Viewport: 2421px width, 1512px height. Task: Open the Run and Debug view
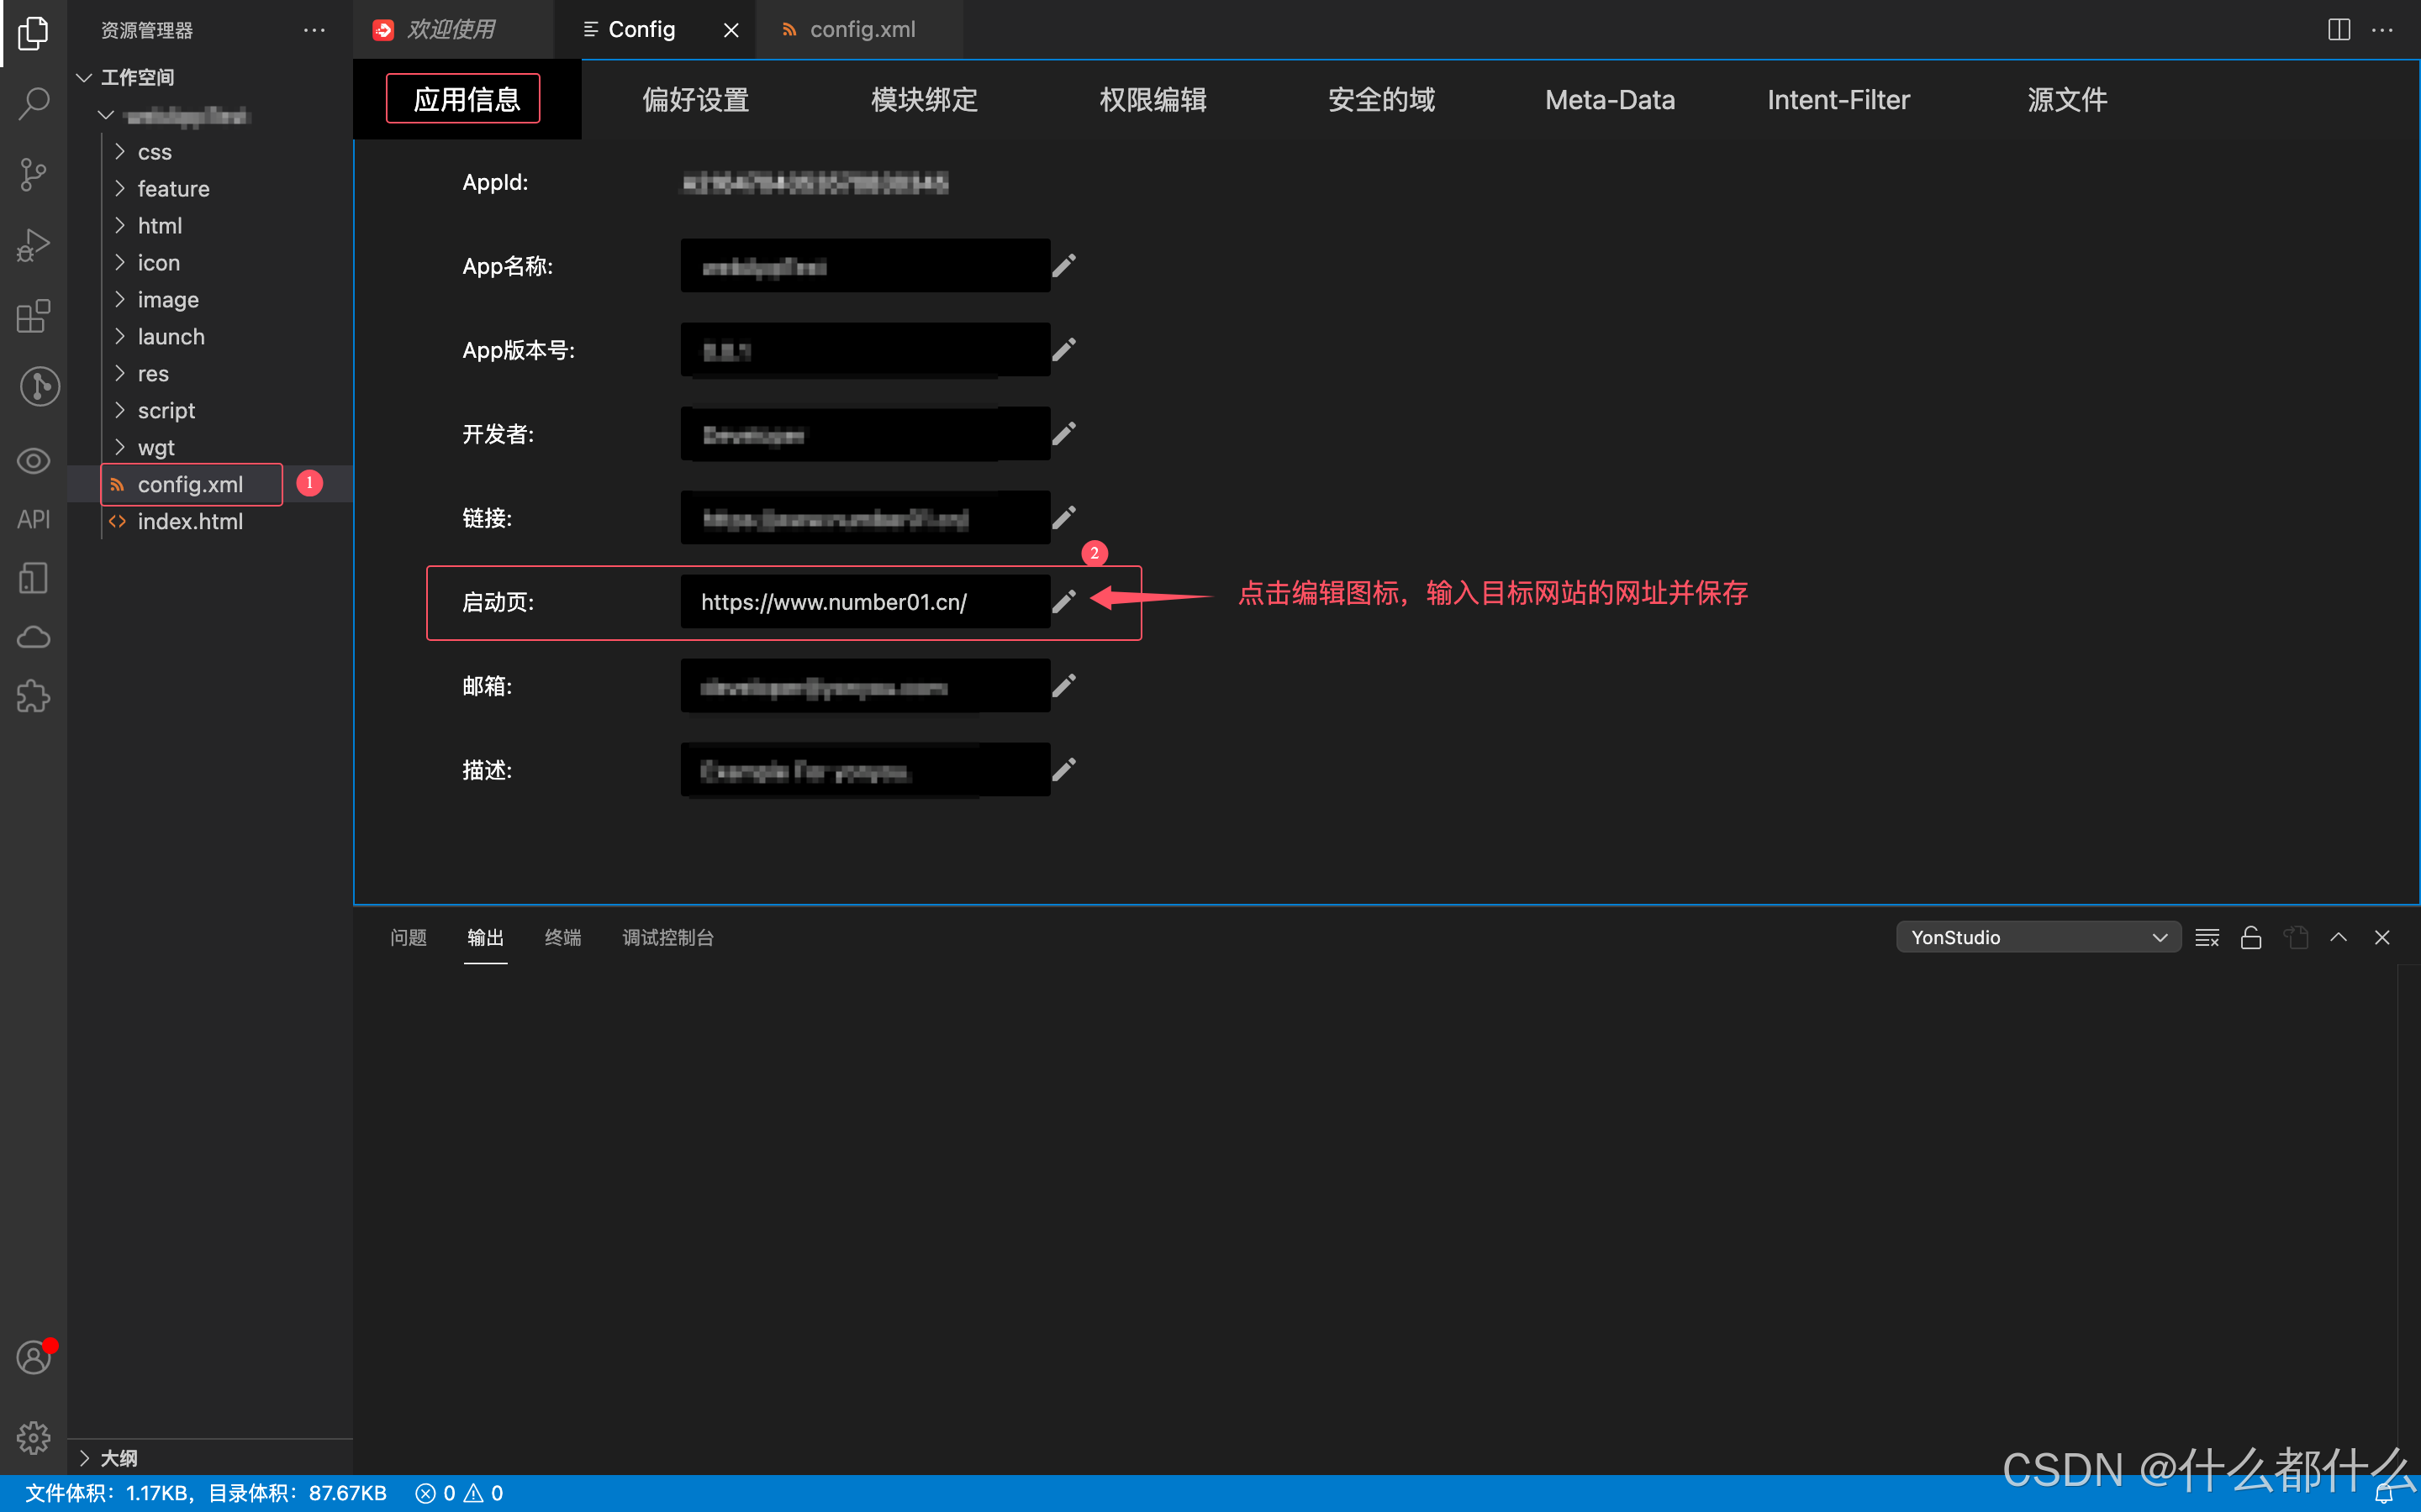pos(33,245)
